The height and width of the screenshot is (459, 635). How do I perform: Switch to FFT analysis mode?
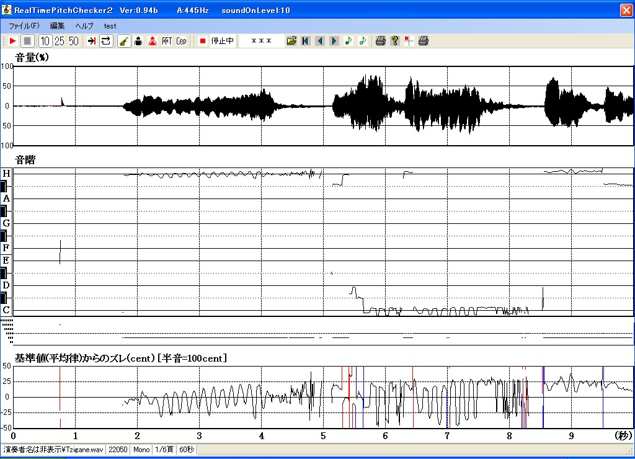tap(167, 41)
